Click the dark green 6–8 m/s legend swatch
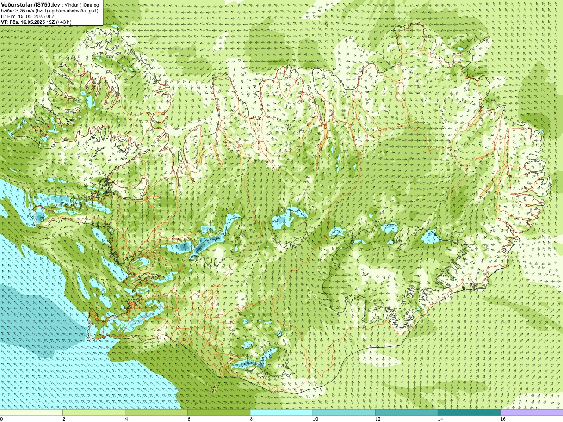 point(219,413)
